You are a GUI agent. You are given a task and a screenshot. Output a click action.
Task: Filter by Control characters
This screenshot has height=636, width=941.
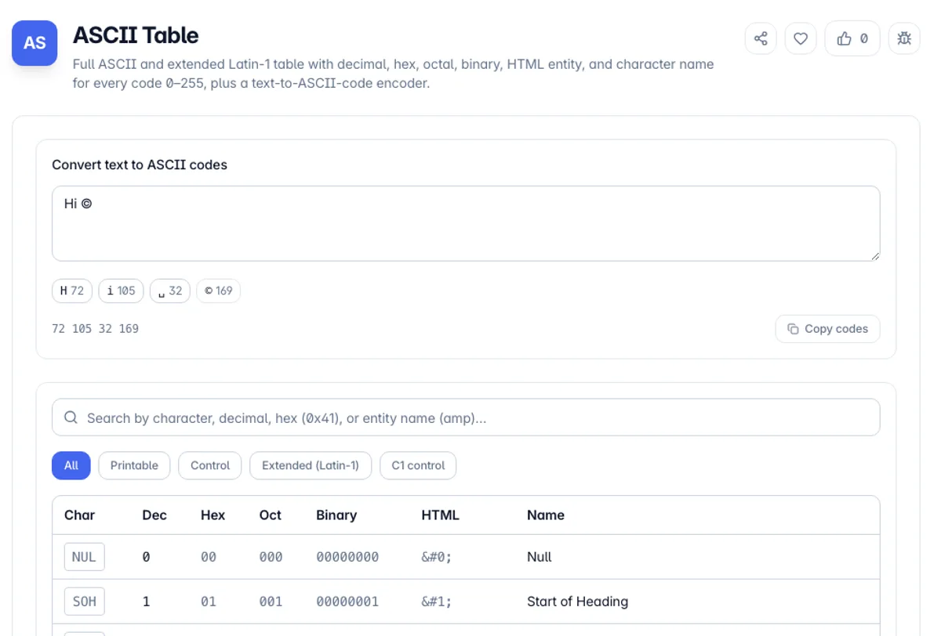pyautogui.click(x=210, y=465)
